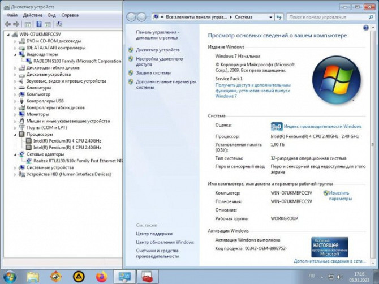Open Диспетчер устройств link in sidebar
The image size is (379, 284).
tap(158, 50)
